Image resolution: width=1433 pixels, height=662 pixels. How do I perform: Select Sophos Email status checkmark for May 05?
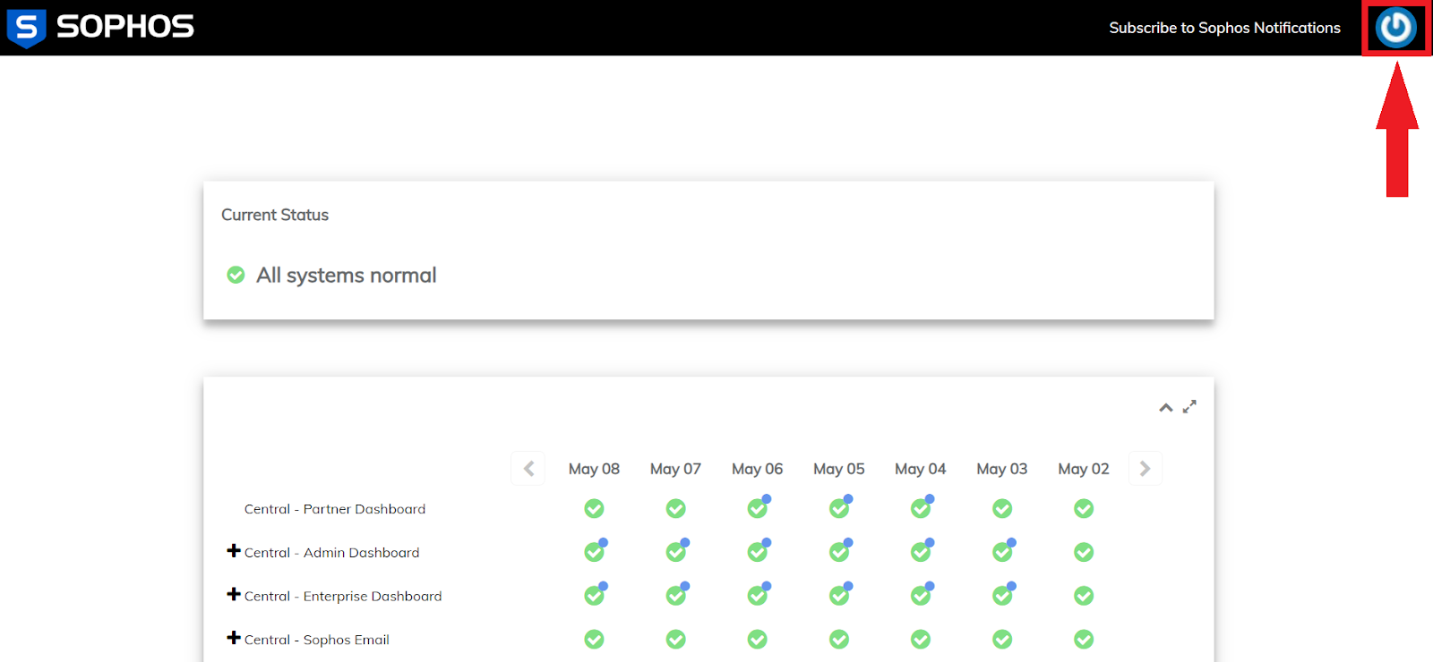coord(838,640)
